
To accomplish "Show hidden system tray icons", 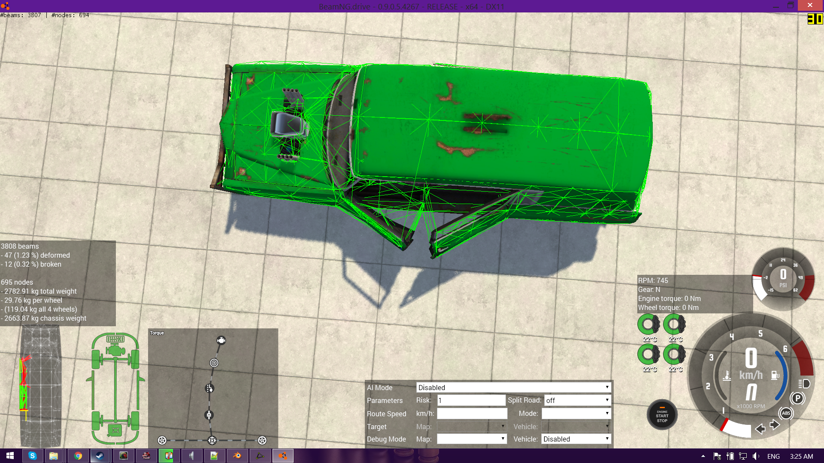I will [x=703, y=456].
